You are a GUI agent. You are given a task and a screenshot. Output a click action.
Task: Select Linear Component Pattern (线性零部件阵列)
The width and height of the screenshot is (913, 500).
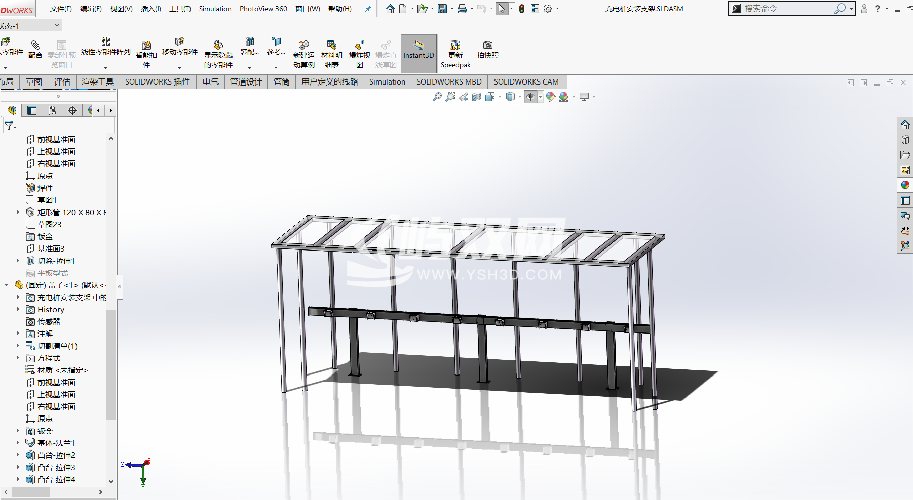(106, 47)
